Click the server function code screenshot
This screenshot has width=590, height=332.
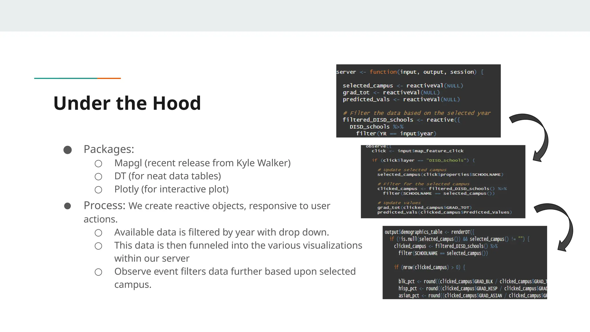418,101
